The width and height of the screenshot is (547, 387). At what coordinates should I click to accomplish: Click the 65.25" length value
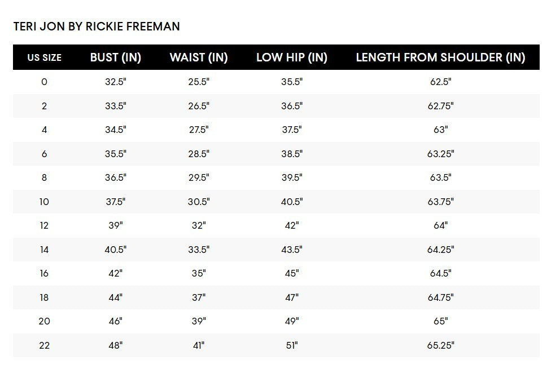441,345
